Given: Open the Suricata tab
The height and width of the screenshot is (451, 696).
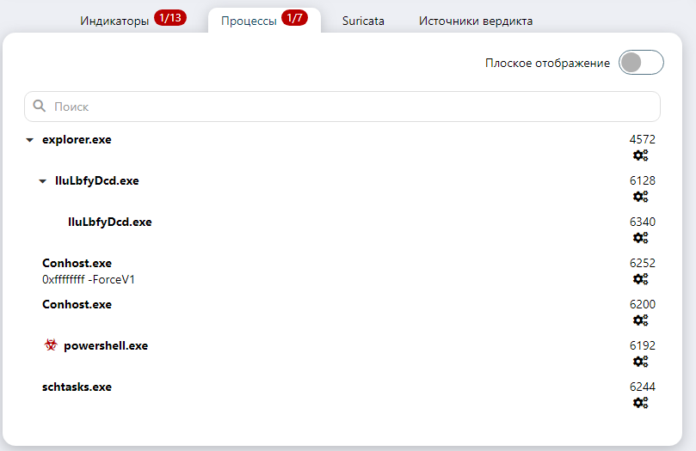Looking at the screenshot, I should point(362,21).
